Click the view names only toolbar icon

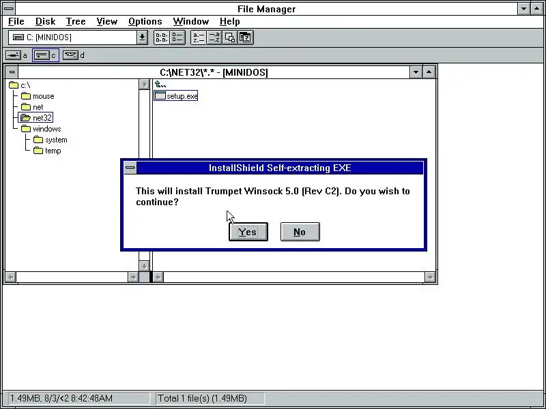161,37
